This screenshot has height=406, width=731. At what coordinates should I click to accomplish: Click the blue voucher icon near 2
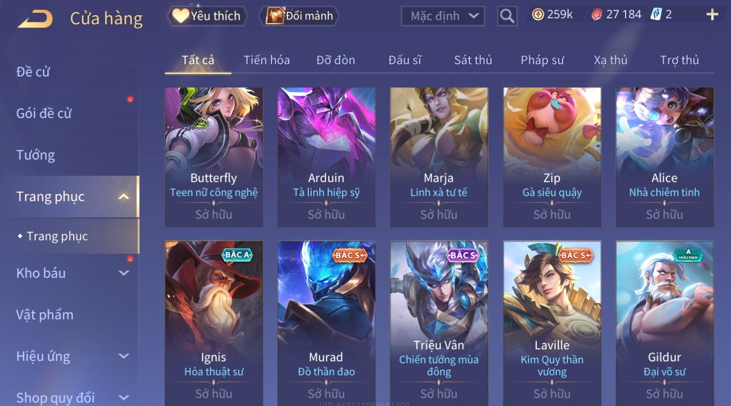coord(656,15)
